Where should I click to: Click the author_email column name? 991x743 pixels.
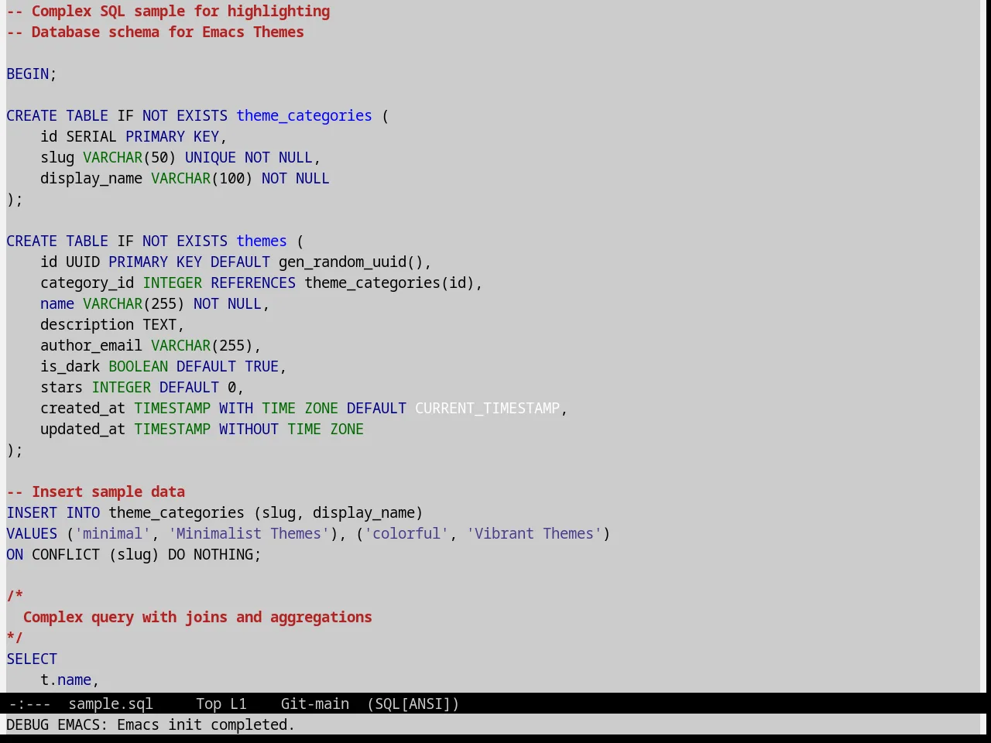[91, 346]
